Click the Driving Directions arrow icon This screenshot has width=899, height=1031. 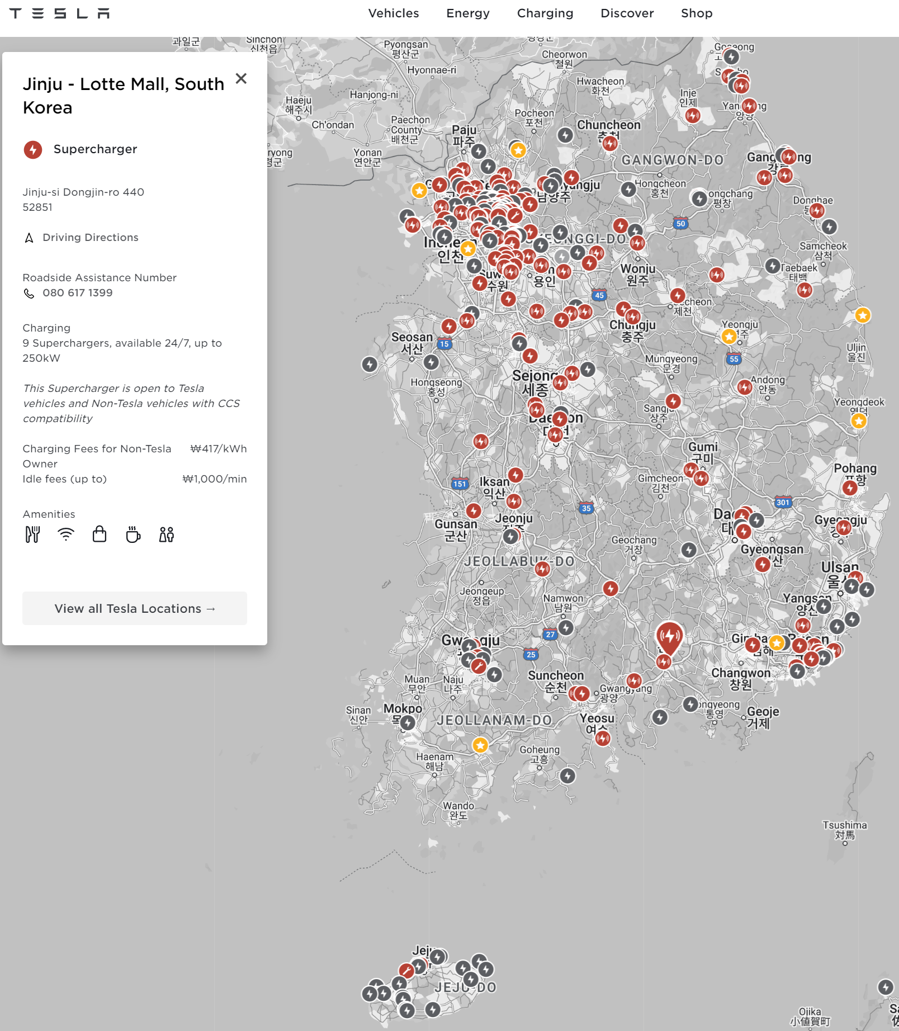click(29, 238)
